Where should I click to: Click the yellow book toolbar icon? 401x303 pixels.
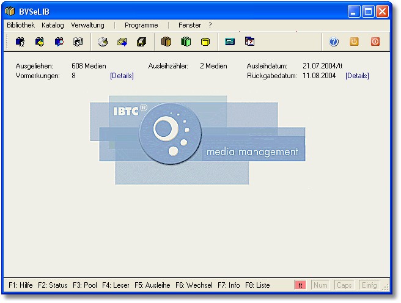(40, 42)
